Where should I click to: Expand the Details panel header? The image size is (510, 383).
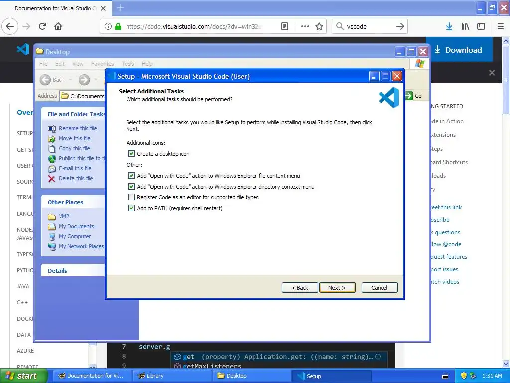click(73, 271)
